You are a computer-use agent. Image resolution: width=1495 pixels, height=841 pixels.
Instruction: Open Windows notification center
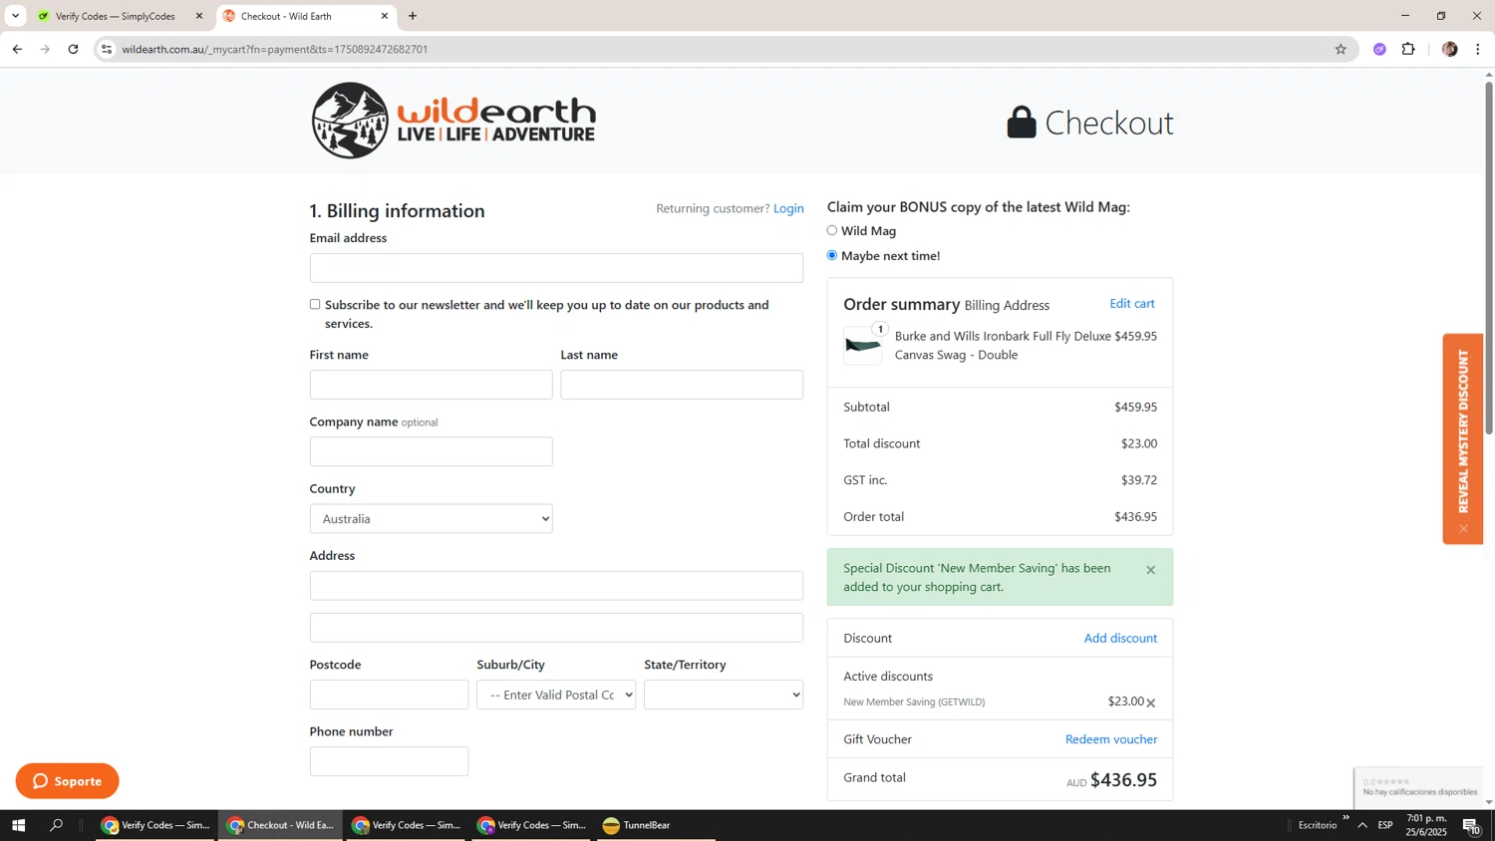pos(1472,825)
